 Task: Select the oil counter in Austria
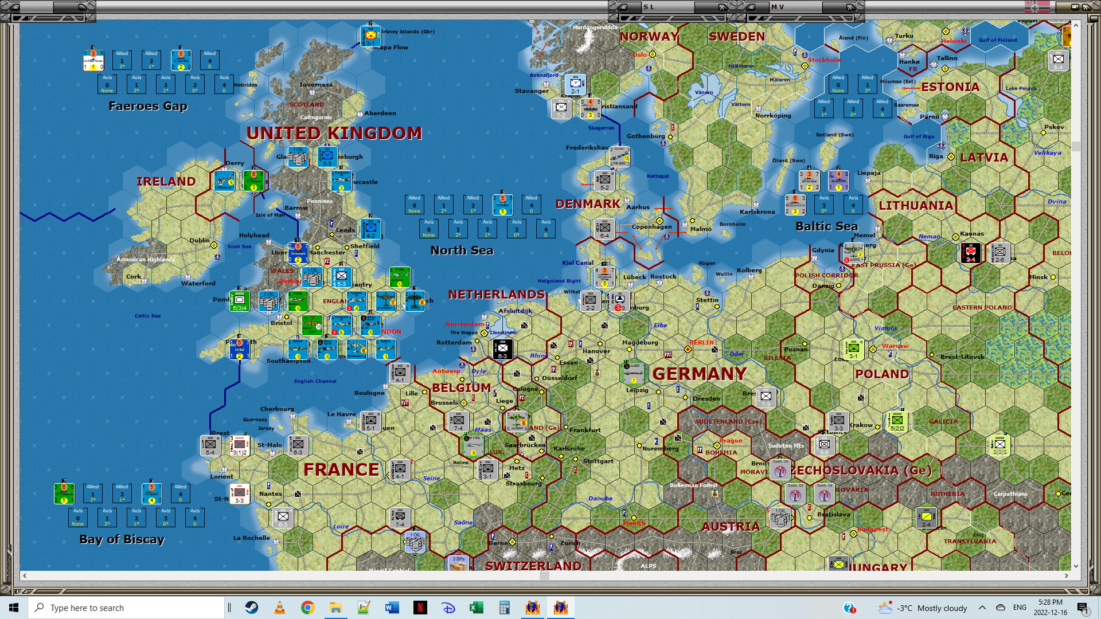pos(780,518)
